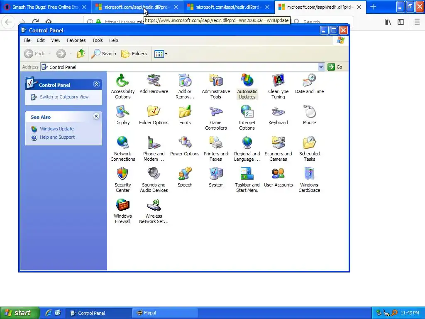Open browser library icon
425x319 pixels.
click(388, 22)
